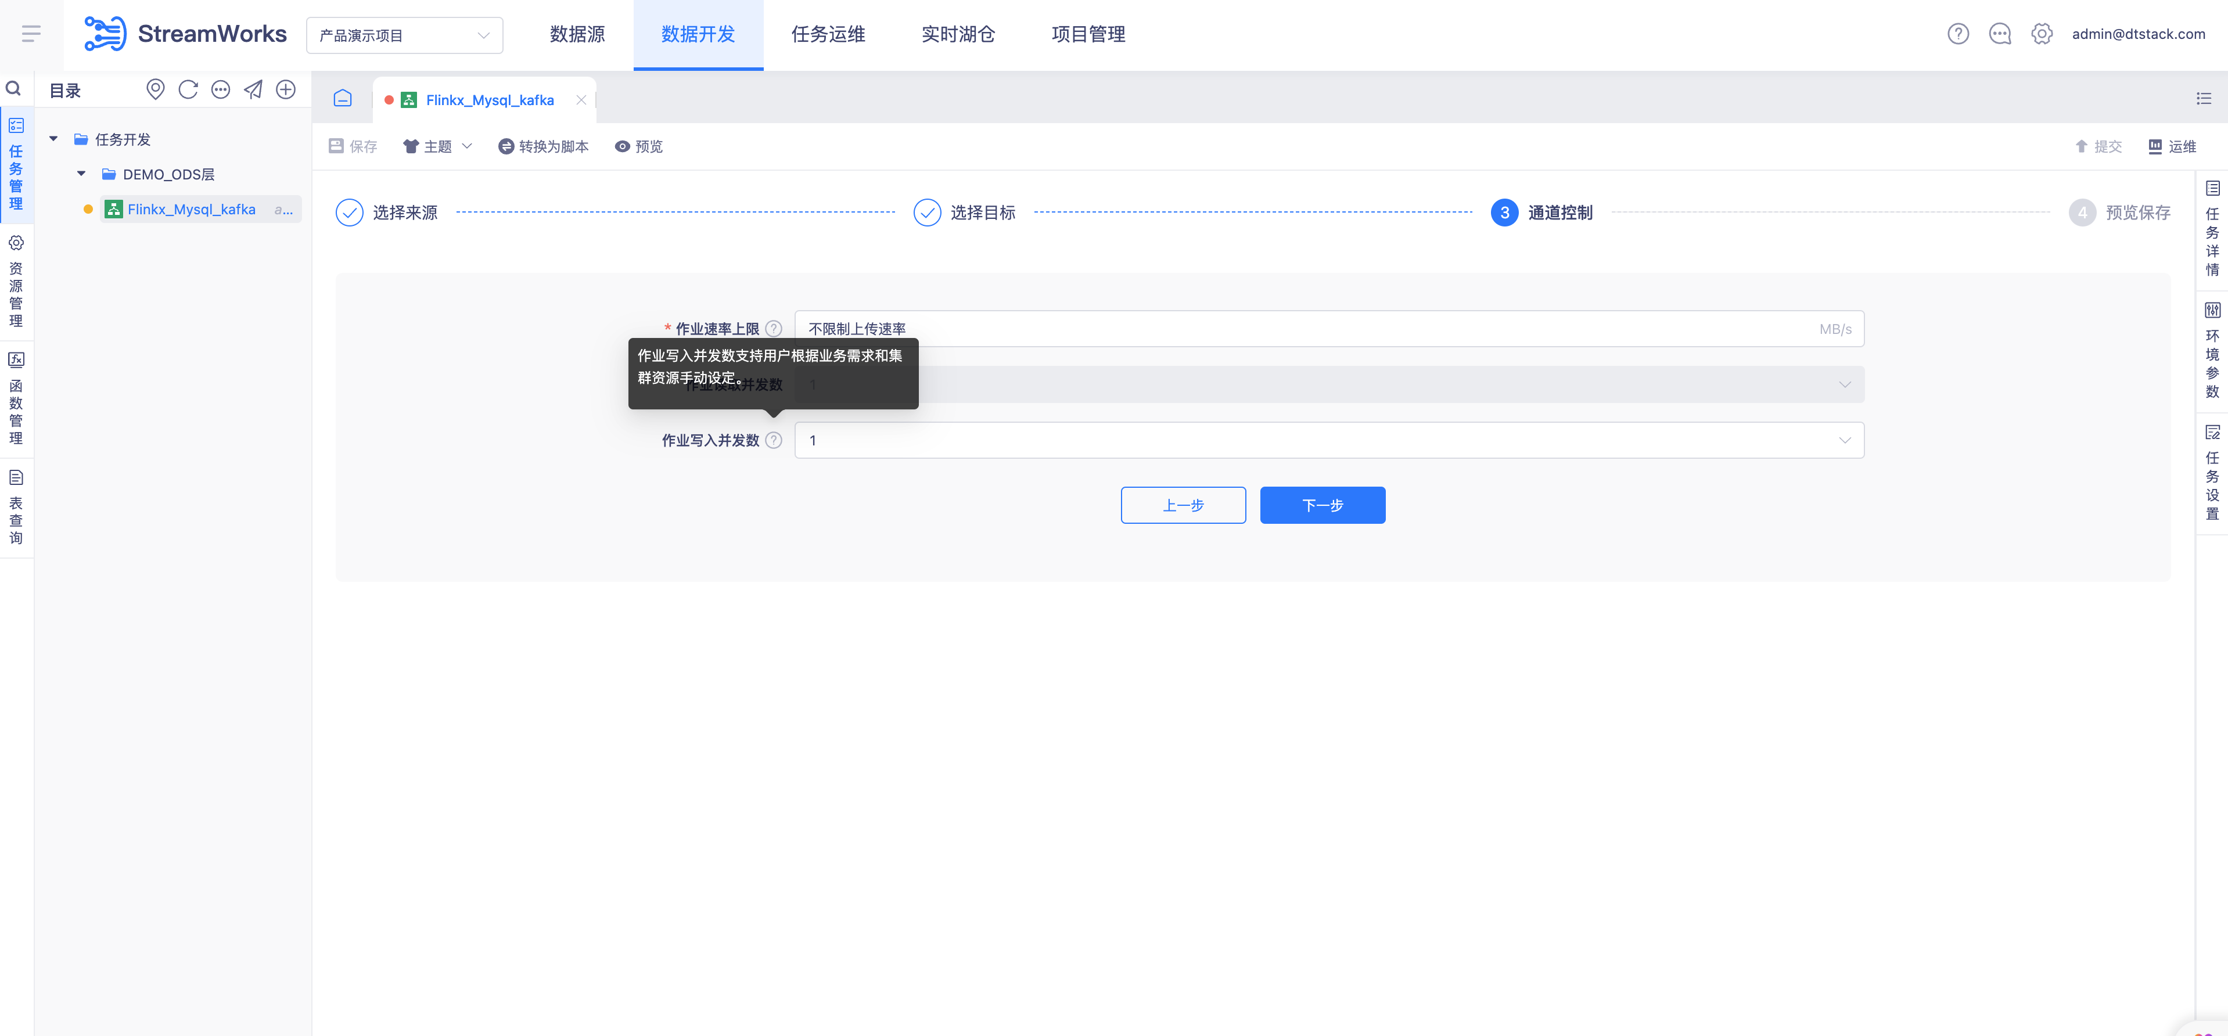Close the Flinkx_Mysql_kafka tab
Viewport: 2228px width, 1036px height.
click(581, 99)
